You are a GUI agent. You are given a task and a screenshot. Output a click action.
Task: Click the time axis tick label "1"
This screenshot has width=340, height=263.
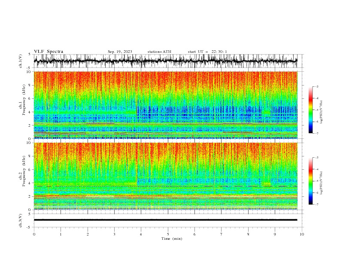click(x=61, y=234)
